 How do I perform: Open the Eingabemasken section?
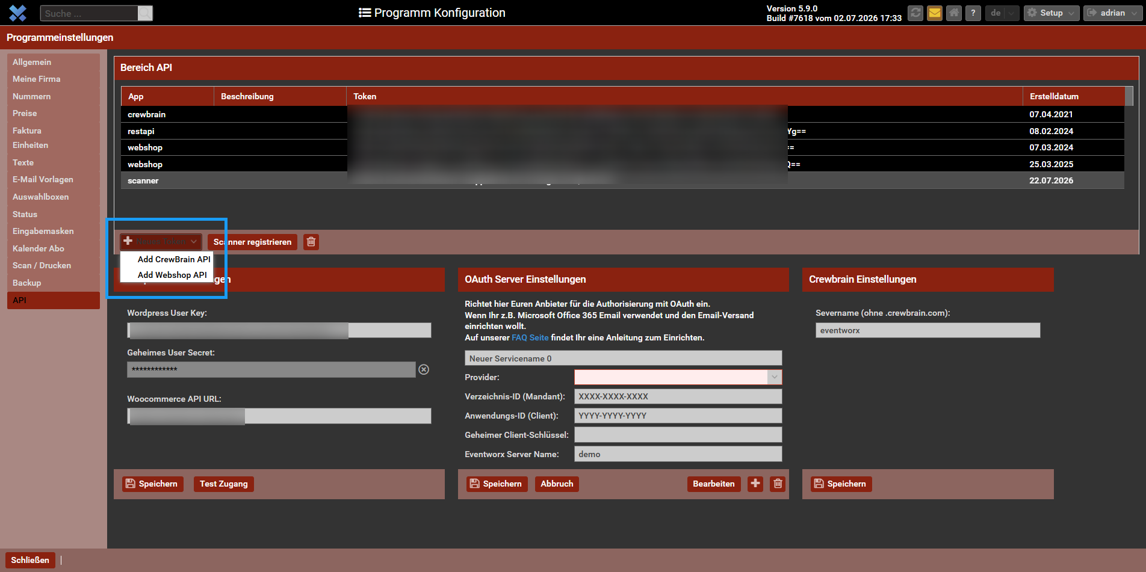point(54,231)
